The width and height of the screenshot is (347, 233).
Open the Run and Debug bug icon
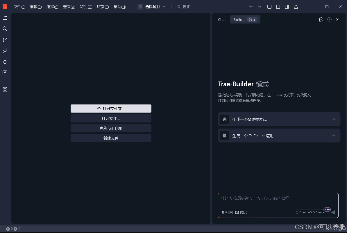point(5,62)
